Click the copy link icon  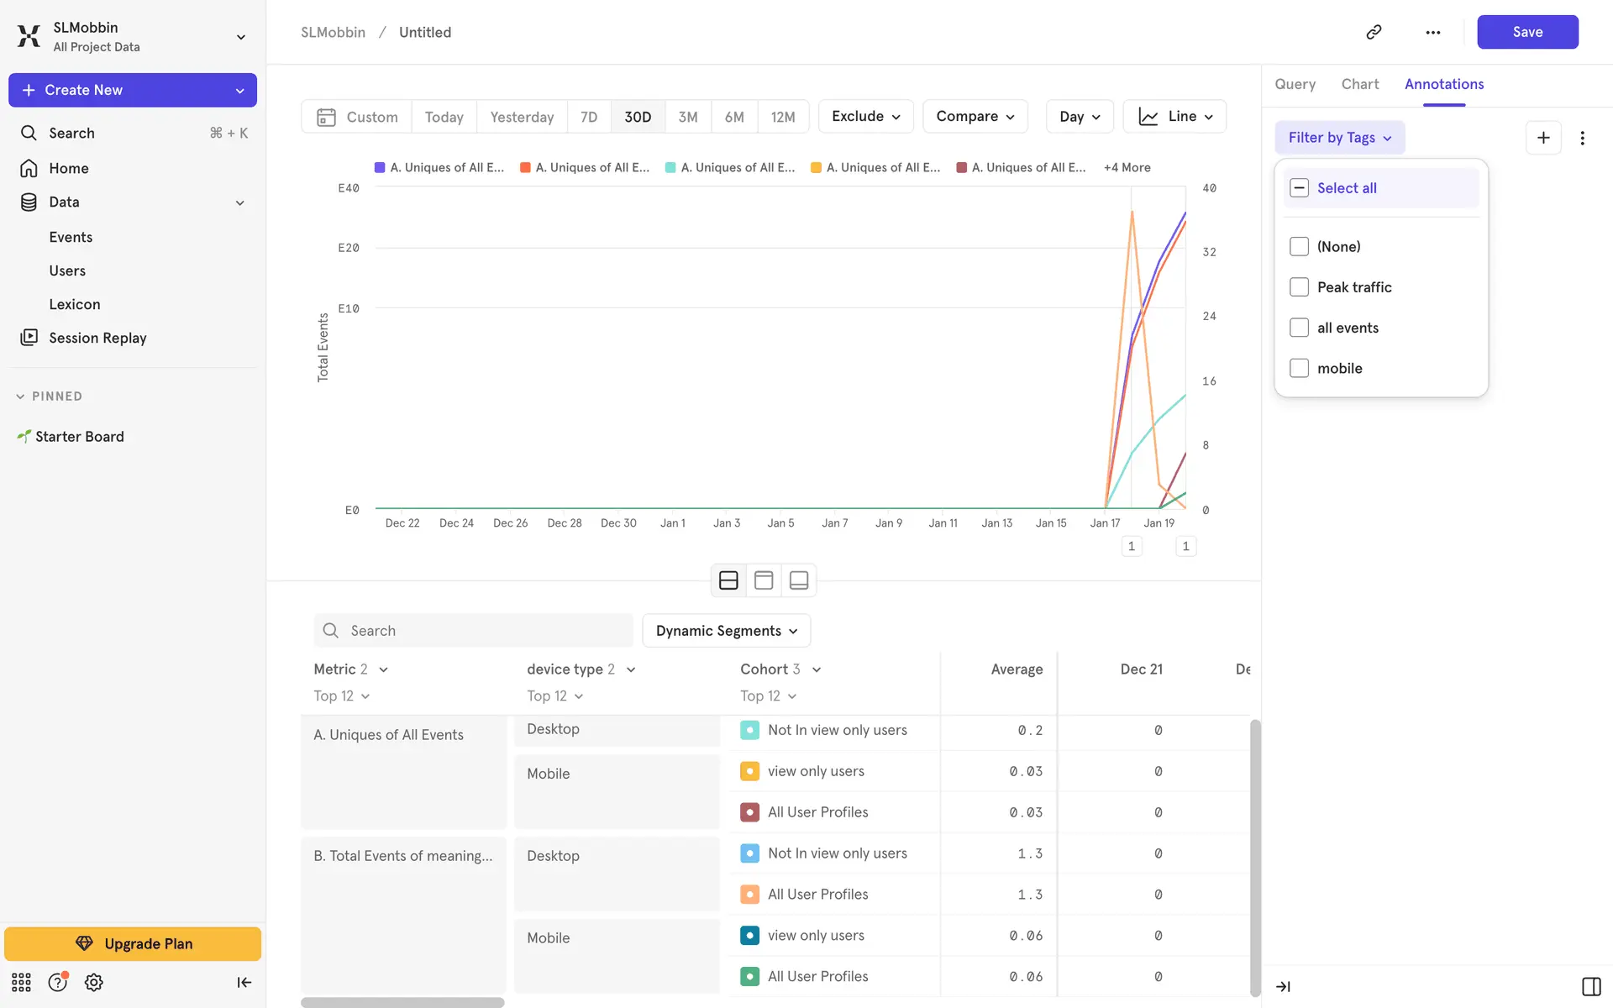click(1374, 32)
